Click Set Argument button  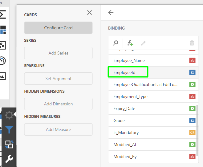coord(58,79)
